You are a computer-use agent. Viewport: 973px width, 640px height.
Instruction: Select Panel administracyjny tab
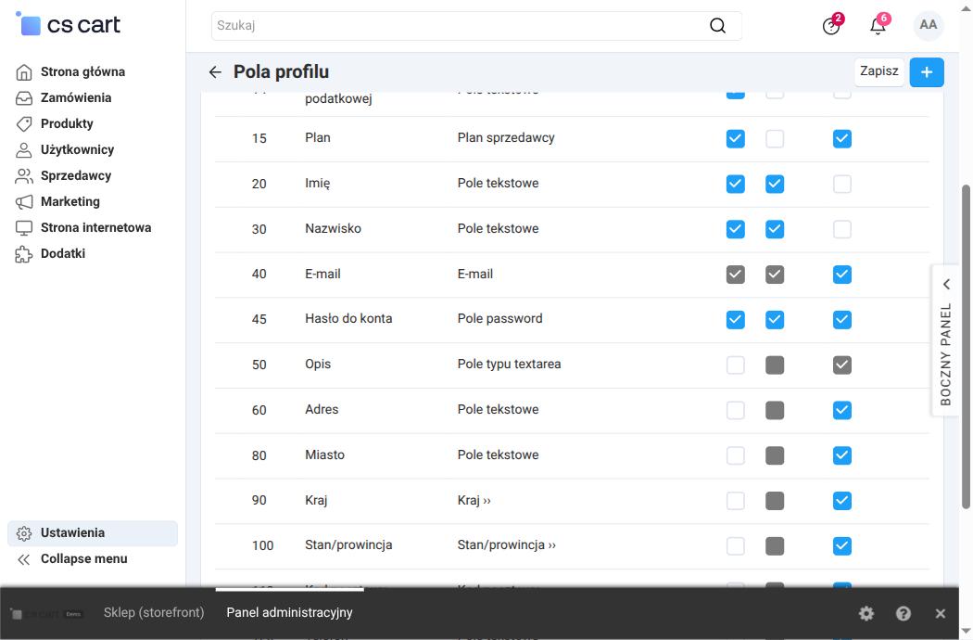click(289, 613)
